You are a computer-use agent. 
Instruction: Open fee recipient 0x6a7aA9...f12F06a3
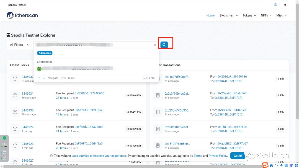click(89, 110)
